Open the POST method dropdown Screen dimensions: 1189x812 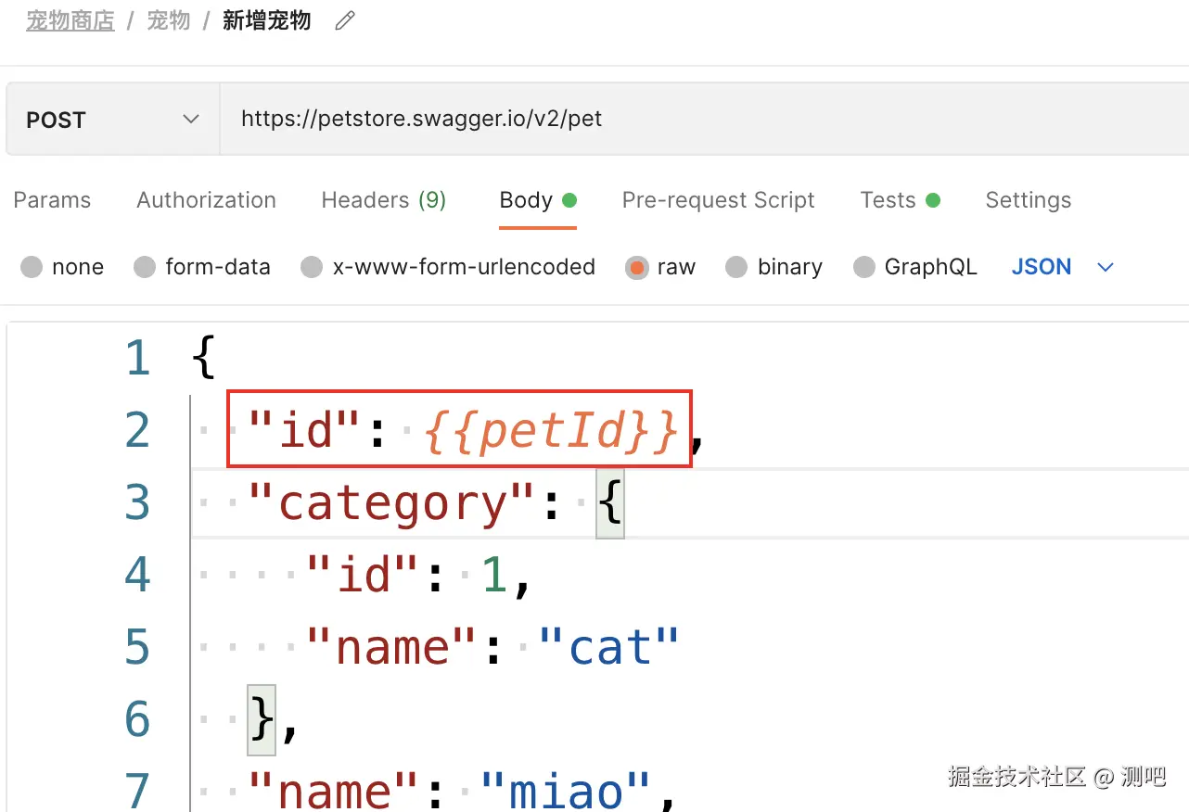pyautogui.click(x=112, y=120)
